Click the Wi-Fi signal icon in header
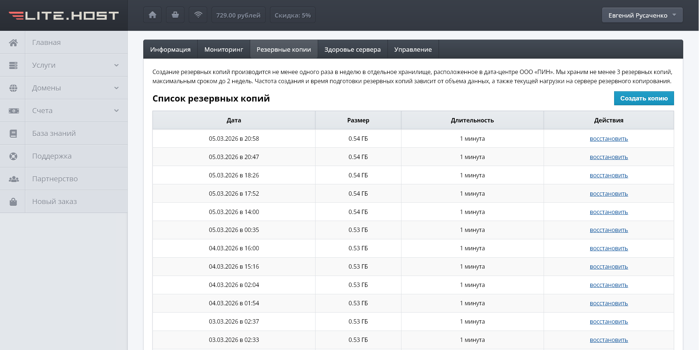This screenshot has height=350, width=699. [198, 15]
